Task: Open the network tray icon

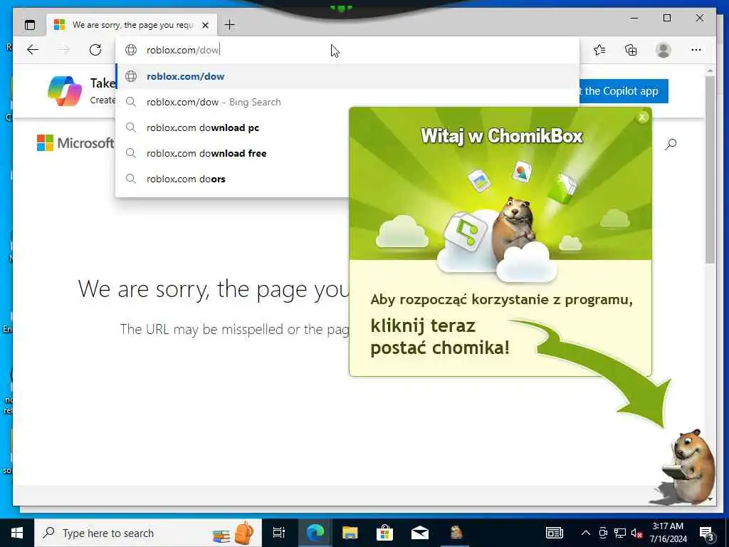Action: [x=620, y=533]
